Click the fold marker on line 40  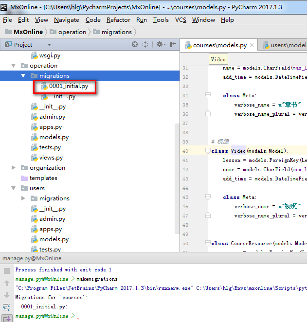point(208,151)
